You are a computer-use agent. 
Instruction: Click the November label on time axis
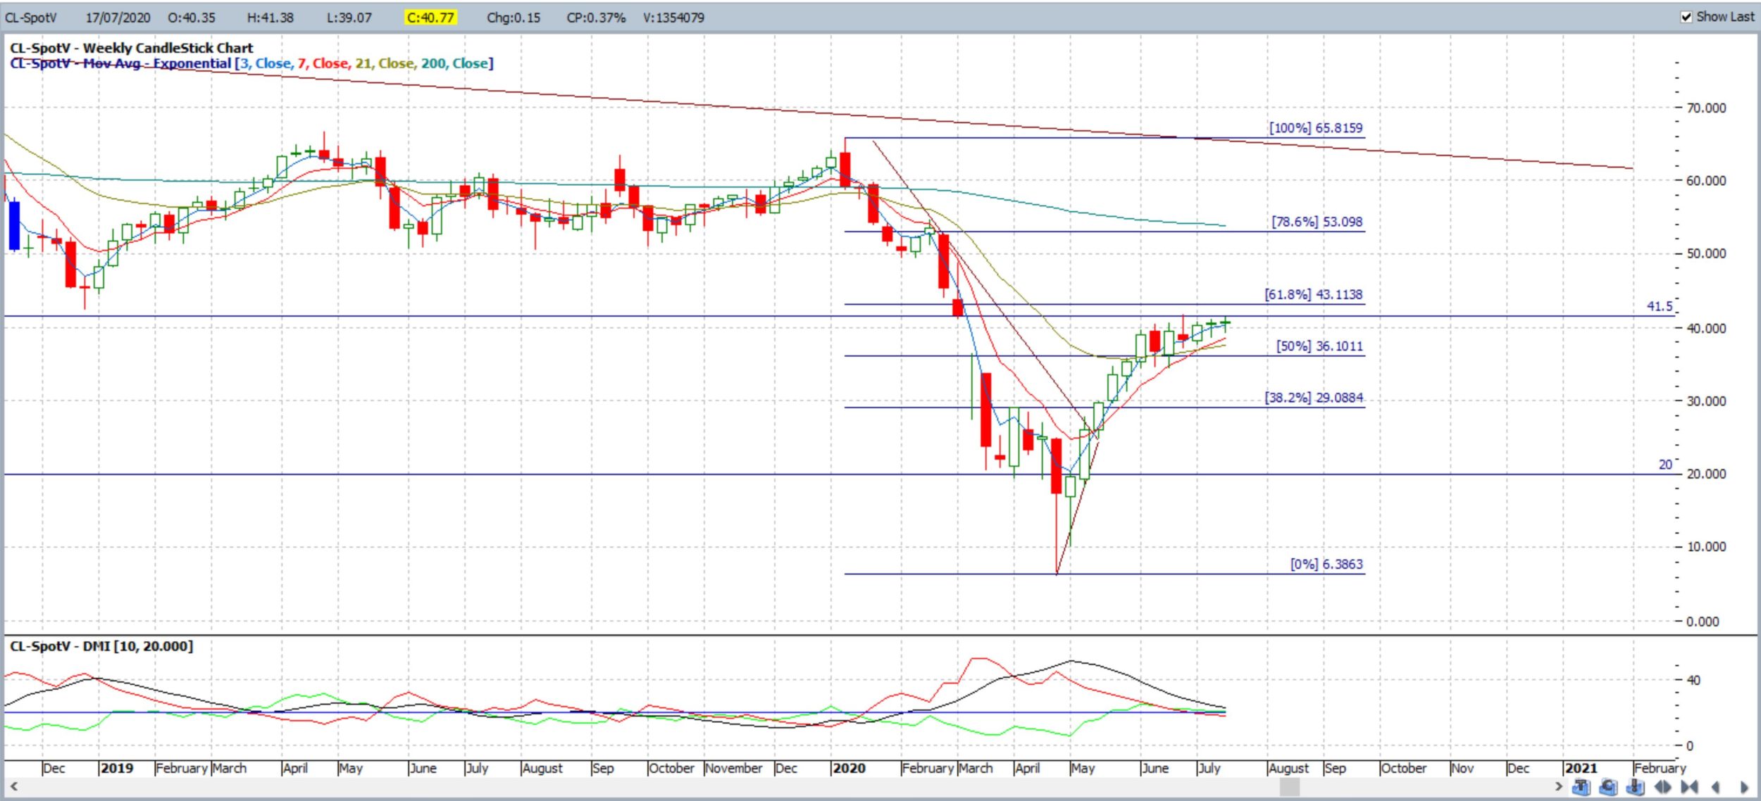[x=734, y=768]
